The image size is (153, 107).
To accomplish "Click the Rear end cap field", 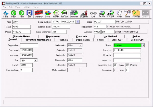I will [26, 70].
